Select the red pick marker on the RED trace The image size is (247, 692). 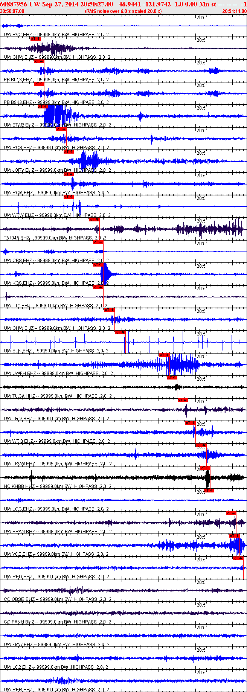238,558
